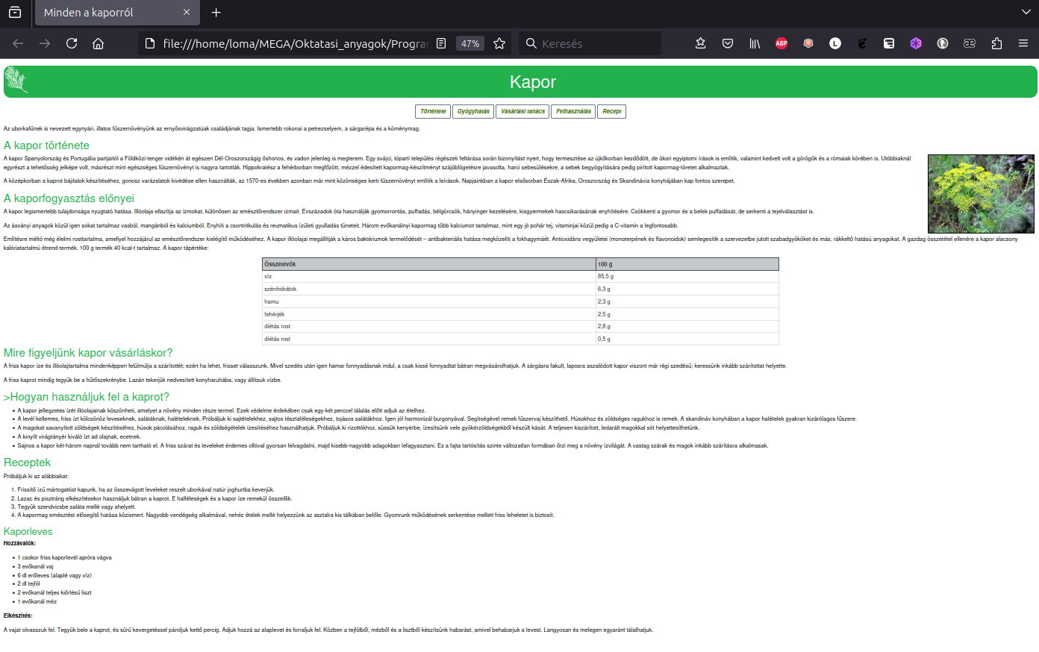This screenshot has width=1039, height=652.
Task: Click 'Mire figyeljünk kapor vásárláskor?' heading
Action: [x=88, y=353]
